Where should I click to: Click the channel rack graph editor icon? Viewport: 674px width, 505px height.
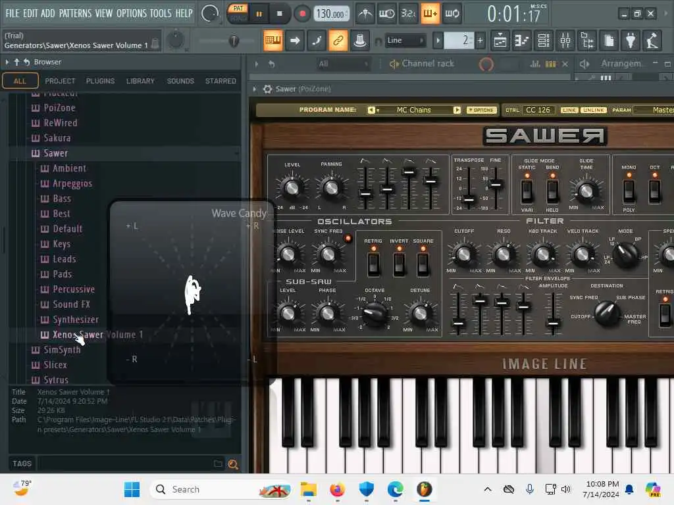535,64
